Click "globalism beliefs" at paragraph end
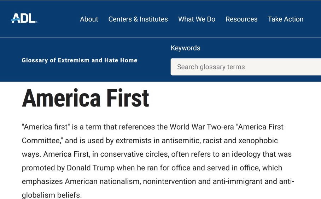The width and height of the screenshot is (321, 199). 52,195
